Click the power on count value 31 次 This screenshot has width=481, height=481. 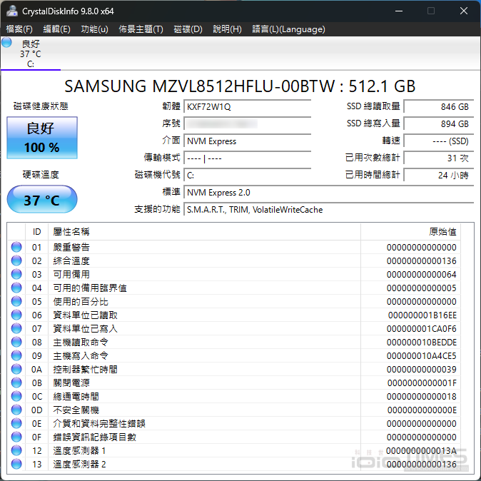click(439, 158)
